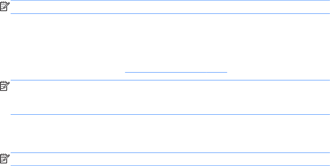Image resolution: width=330 pixels, height=166 pixels.
Task: Click the top rule of middle note
Action: pyautogui.click(x=170, y=80)
